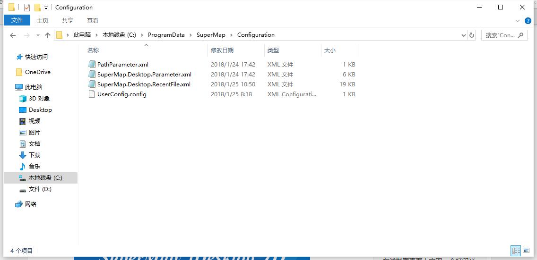The width and height of the screenshot is (537, 260).
Task: Click the folder icon in address bar
Action: coord(60,35)
